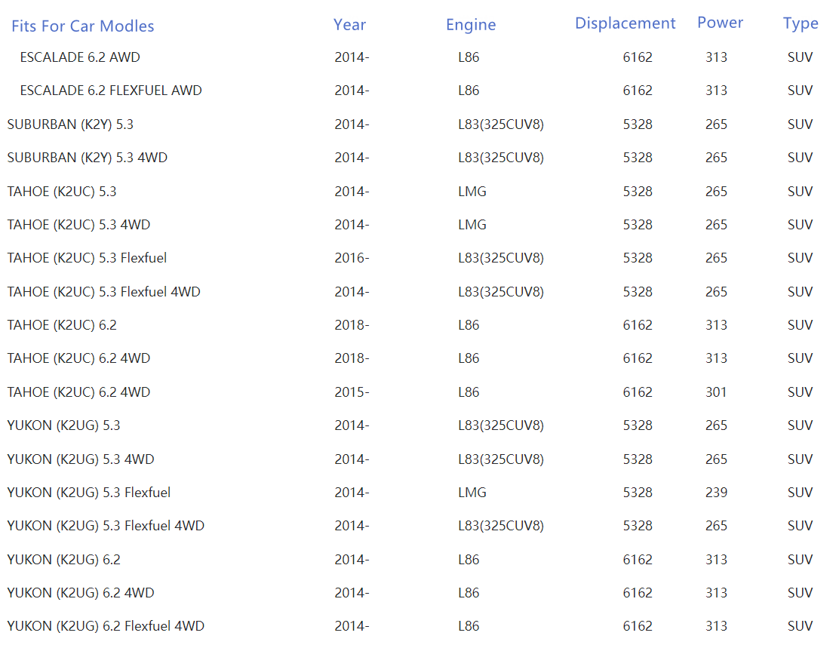Screen dimensions: 839x648
Task: Click the SUBURBAN (K2Y) 5.3 4WD entry
Action: click(x=87, y=158)
